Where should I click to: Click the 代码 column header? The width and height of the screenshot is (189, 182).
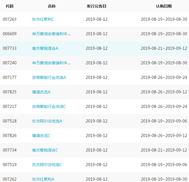coord(10,6)
